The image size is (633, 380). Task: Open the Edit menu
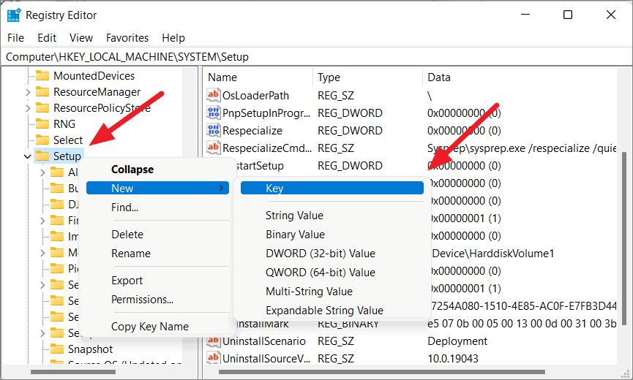point(47,38)
